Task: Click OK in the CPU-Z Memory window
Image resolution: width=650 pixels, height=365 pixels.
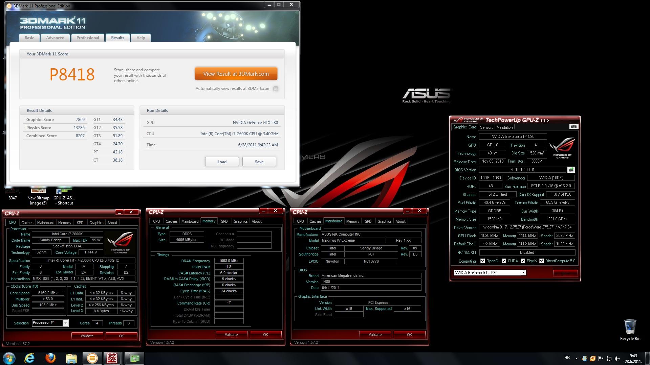Action: pyautogui.click(x=265, y=335)
